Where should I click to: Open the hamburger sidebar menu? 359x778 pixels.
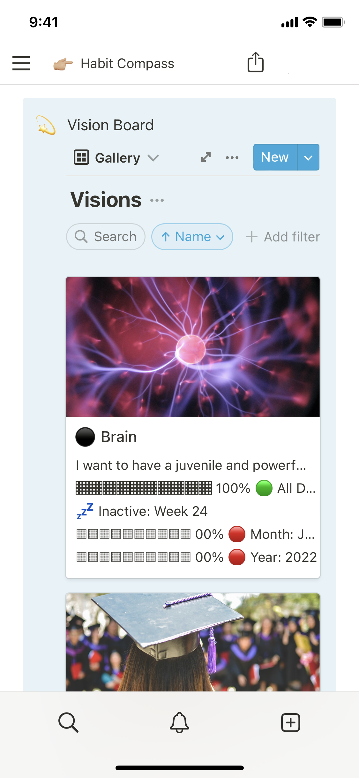coord(21,63)
